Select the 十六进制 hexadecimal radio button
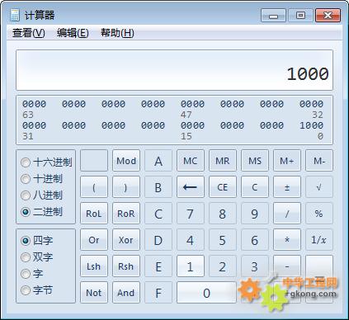The image size is (349, 320). (x=26, y=162)
